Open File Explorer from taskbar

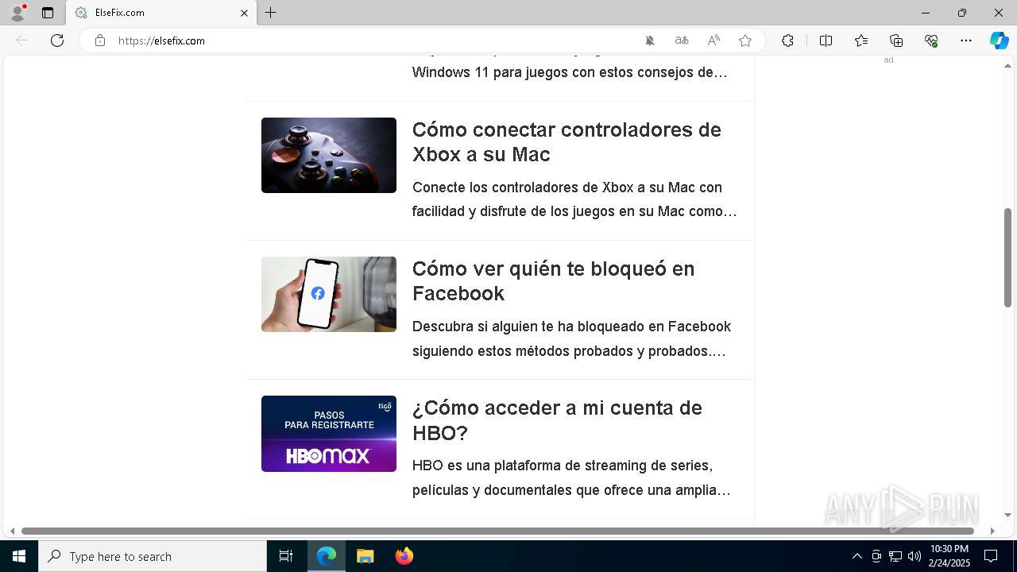tap(365, 556)
